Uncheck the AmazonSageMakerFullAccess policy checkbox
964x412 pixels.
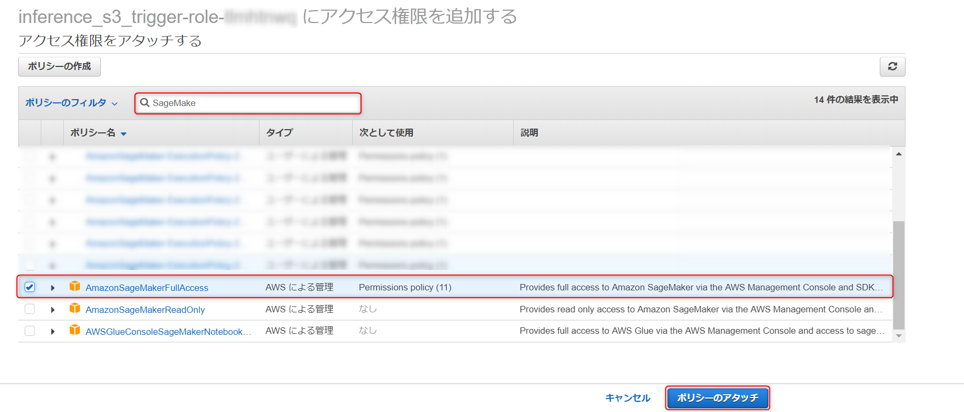[30, 287]
